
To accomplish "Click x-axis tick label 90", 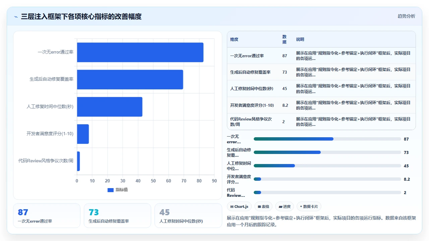I will (x=214, y=181).
